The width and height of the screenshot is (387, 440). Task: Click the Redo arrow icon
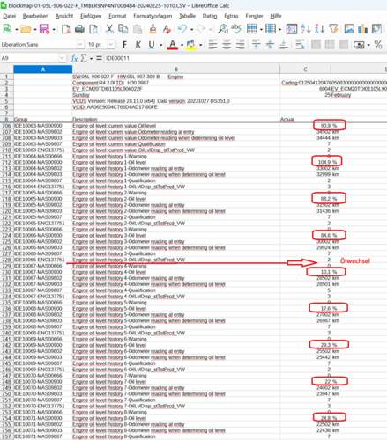pos(201,29)
